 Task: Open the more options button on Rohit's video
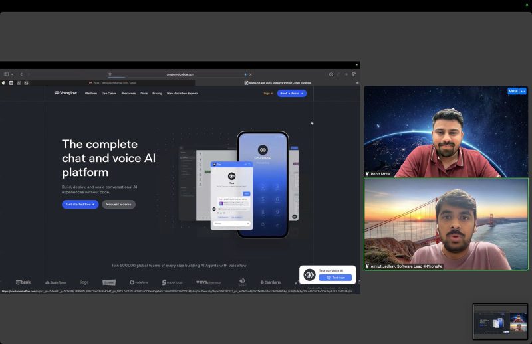(x=523, y=91)
